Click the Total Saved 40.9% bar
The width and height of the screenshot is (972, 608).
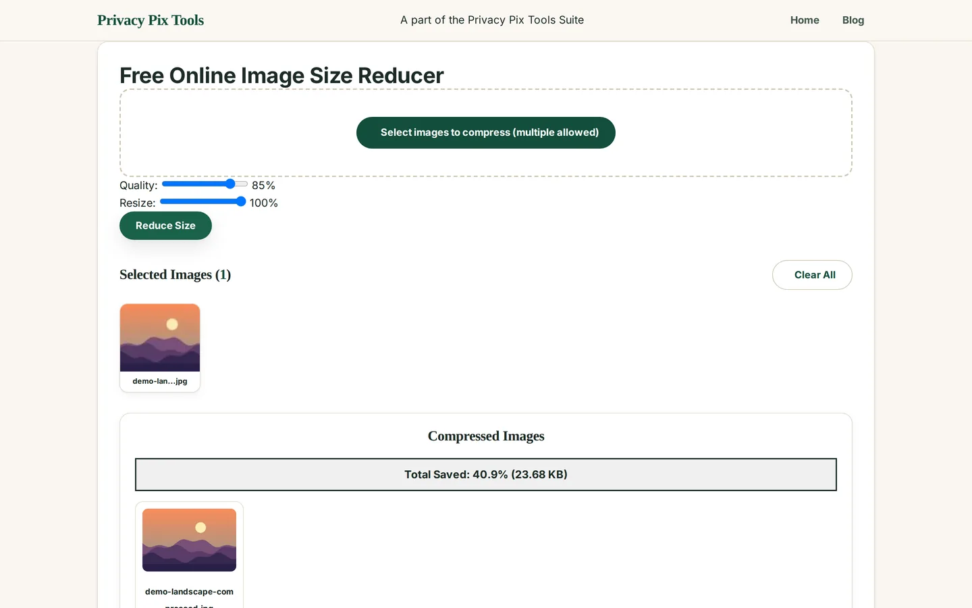coord(486,474)
